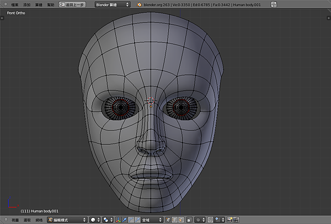This screenshot has height=224, width=331.
Task: Open the Blender 算繪 render engine dropdown
Action: click(x=112, y=4)
